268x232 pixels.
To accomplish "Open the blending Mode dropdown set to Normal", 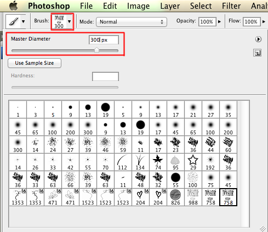I will 132,22.
